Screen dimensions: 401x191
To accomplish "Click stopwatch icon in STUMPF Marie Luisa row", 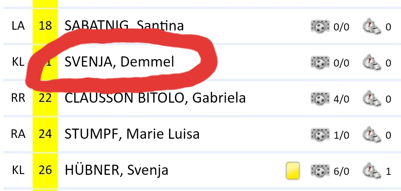I will tap(371, 134).
